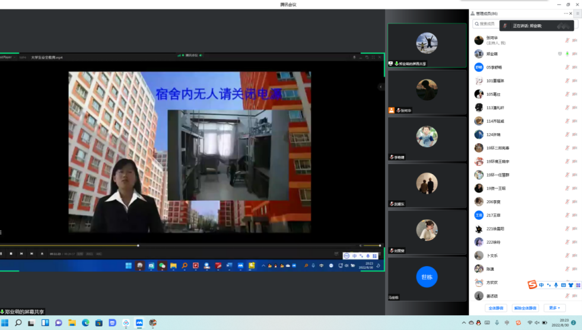582x330 pixels.
Task: Open Windows Search icon on taskbar
Action: click(18, 323)
